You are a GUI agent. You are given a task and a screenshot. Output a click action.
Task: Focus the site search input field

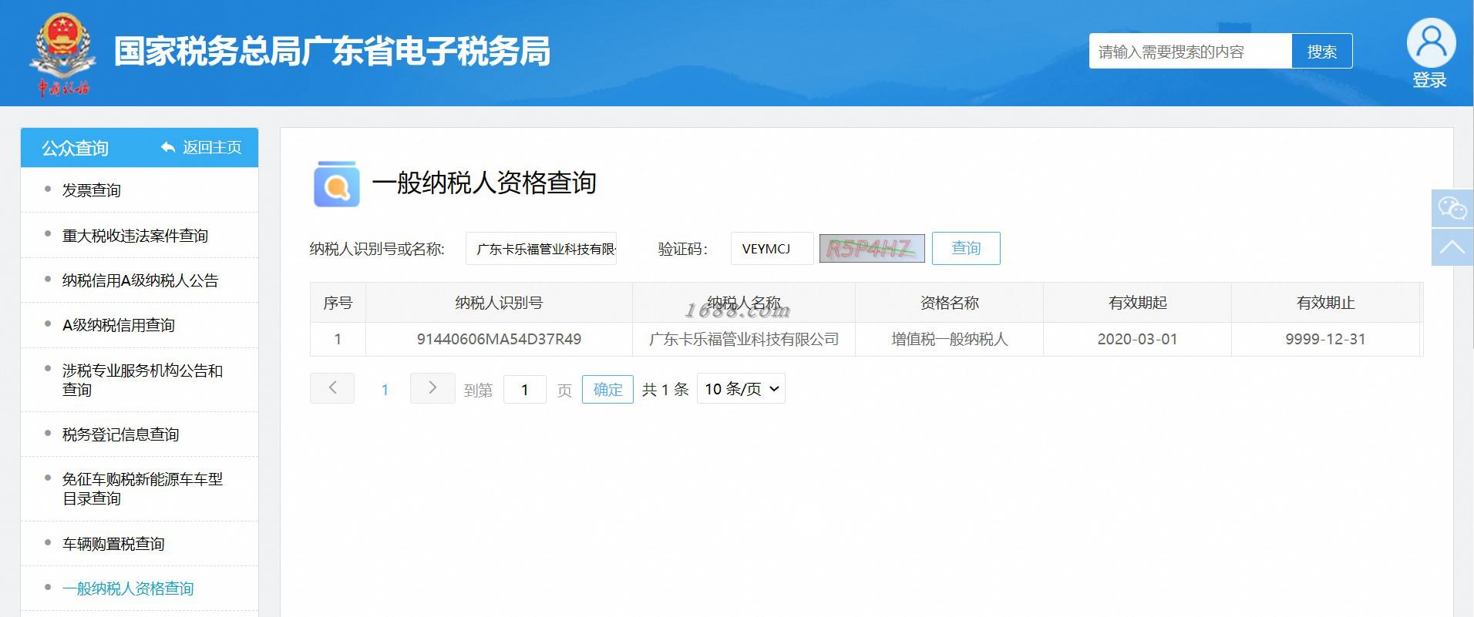click(x=1190, y=51)
